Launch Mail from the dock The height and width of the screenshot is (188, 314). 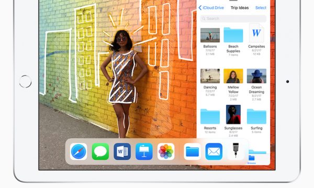[x=214, y=151]
